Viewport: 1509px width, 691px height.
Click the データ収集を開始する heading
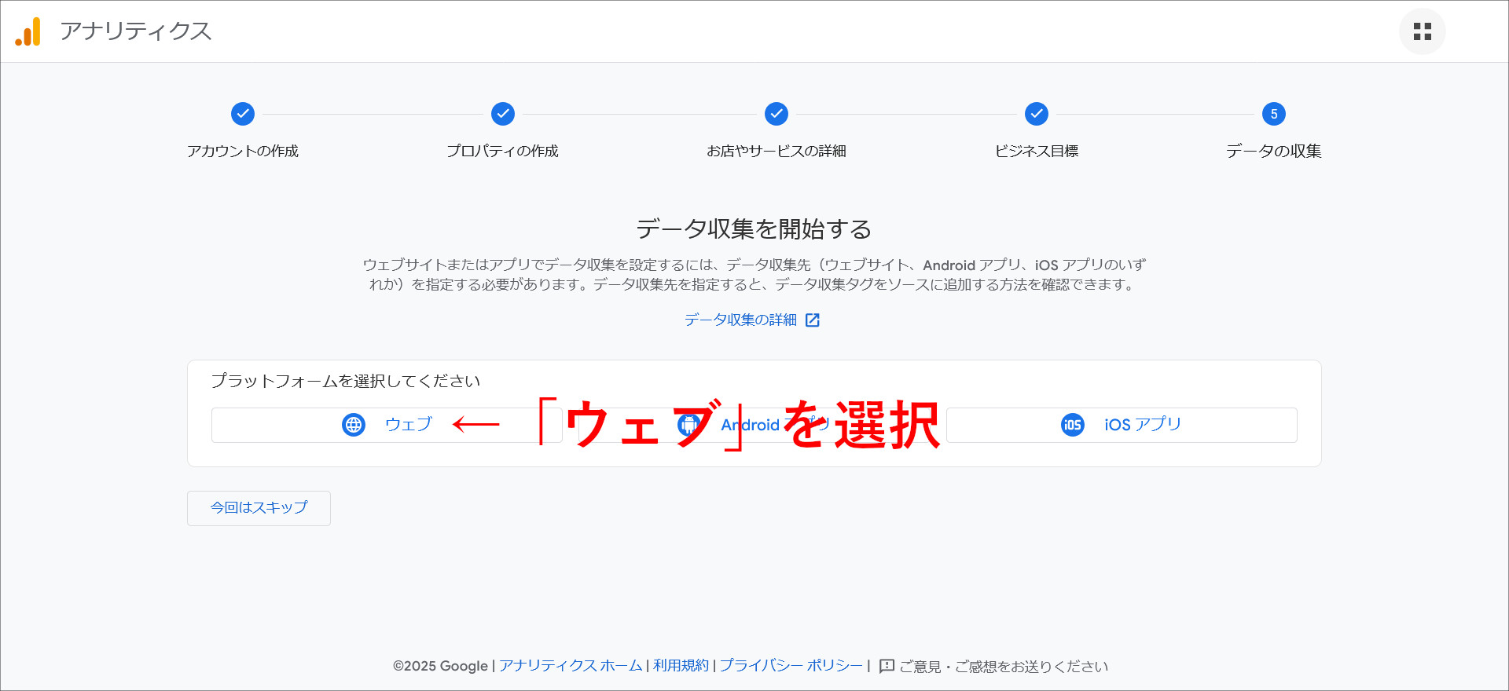coord(754,229)
